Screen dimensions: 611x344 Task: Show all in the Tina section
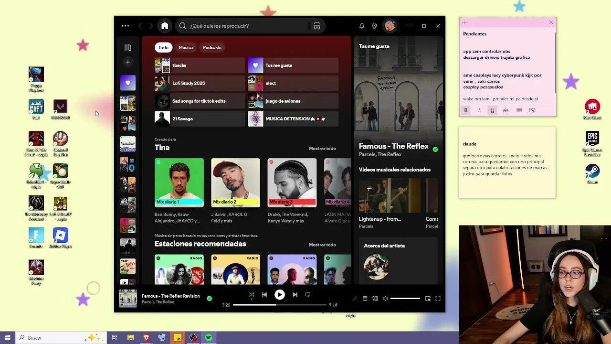click(x=322, y=149)
